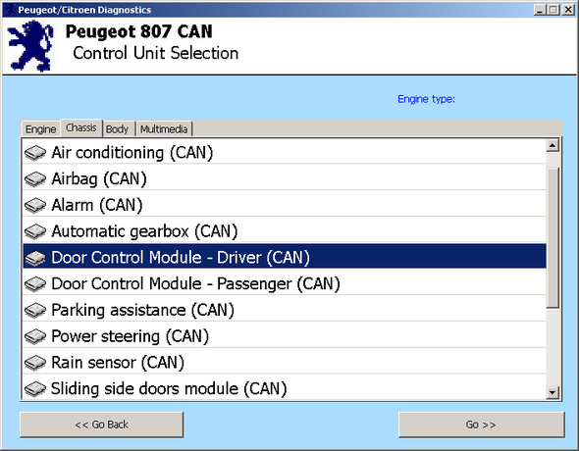Click the module icon beside Air conditioning (CAN)
Image resolution: width=579 pixels, height=451 pixels.
(x=35, y=153)
